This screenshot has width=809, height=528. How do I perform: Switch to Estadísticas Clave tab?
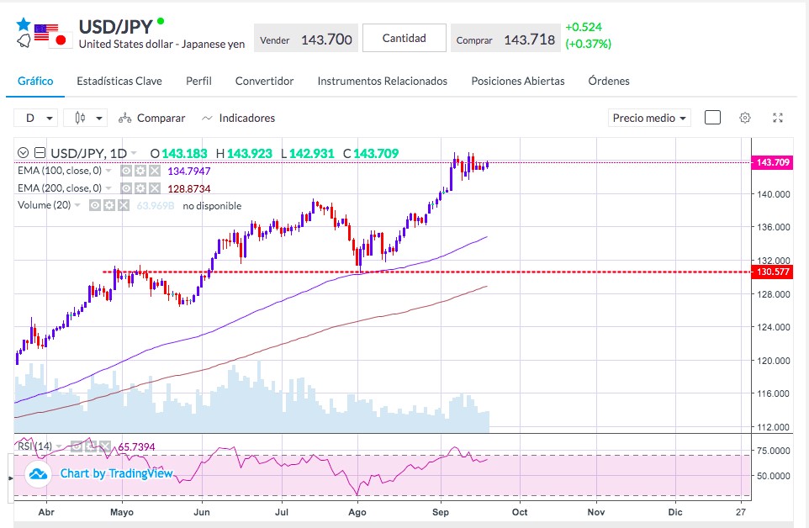coord(119,81)
